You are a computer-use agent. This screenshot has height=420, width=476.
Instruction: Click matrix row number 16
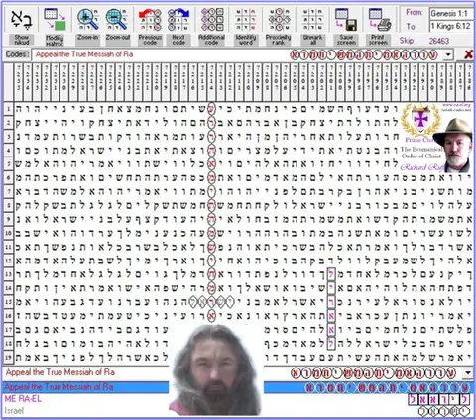(8, 316)
